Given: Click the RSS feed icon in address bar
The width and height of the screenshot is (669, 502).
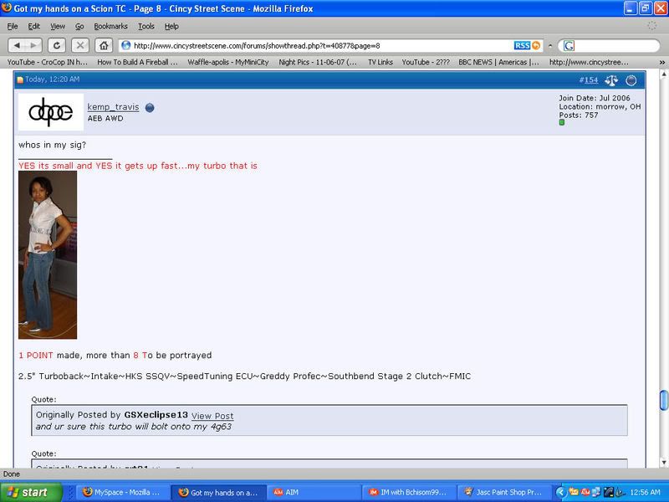Looking at the screenshot, I should click(522, 45).
